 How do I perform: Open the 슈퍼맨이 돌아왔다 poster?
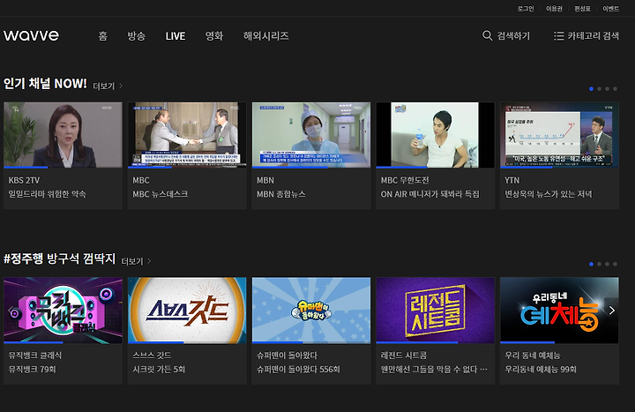311,310
